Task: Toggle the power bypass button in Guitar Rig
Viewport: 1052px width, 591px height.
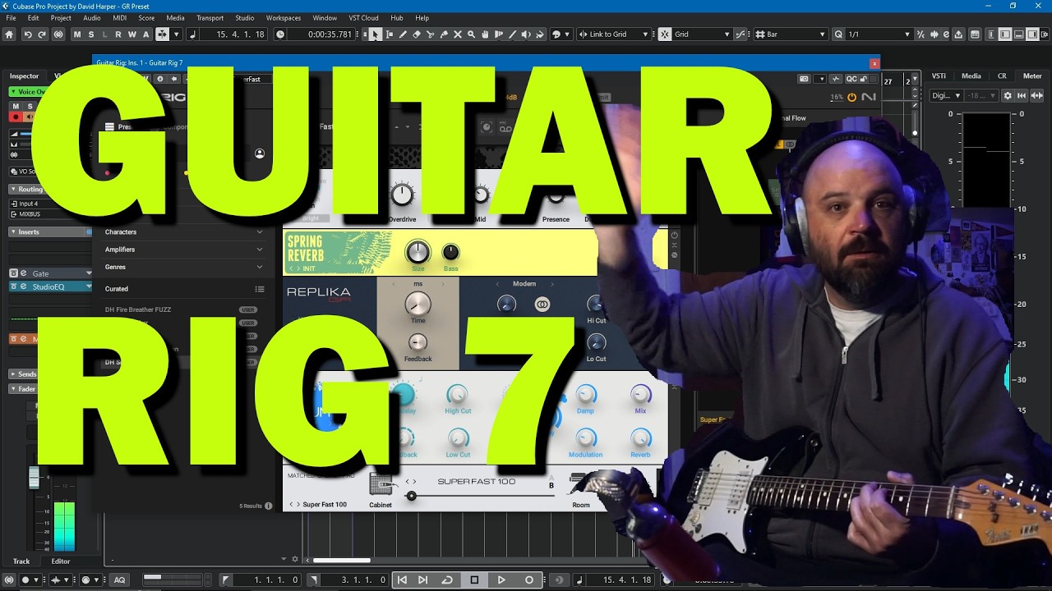Action: coord(851,97)
